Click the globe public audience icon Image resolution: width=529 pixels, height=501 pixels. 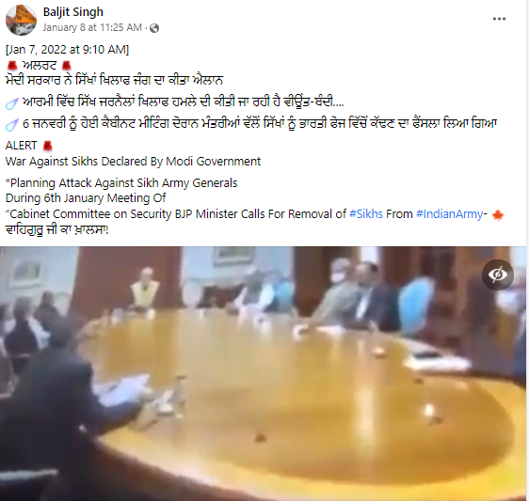point(154,28)
